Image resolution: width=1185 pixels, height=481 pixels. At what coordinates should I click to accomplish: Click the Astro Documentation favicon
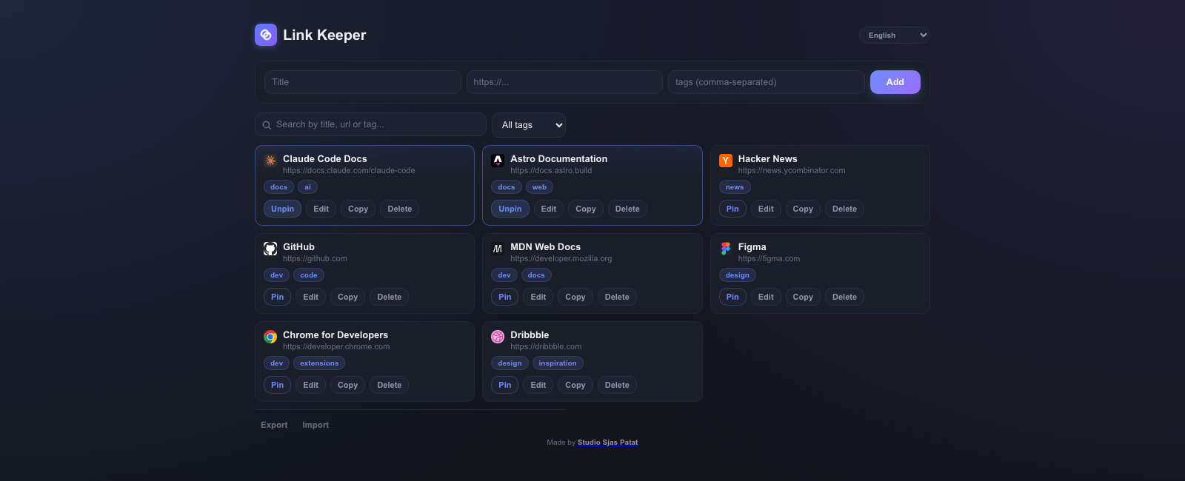point(498,161)
